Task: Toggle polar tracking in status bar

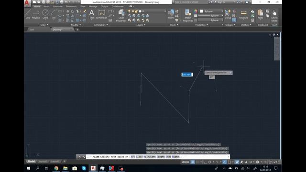Action: [209, 162]
